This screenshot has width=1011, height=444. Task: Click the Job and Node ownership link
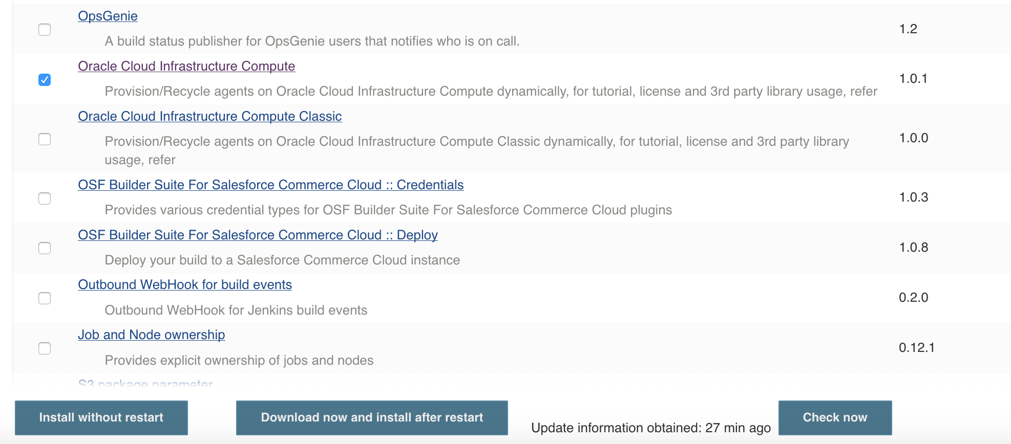click(x=151, y=335)
